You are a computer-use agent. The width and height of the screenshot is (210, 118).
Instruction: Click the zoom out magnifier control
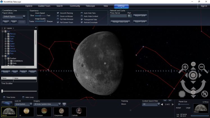pos(202,67)
